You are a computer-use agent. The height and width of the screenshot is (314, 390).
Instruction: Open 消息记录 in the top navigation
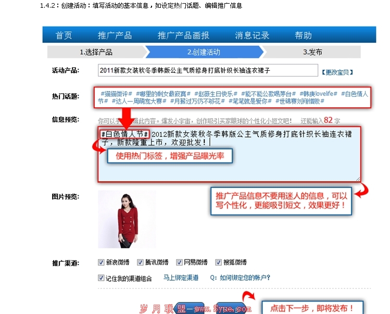point(252,35)
